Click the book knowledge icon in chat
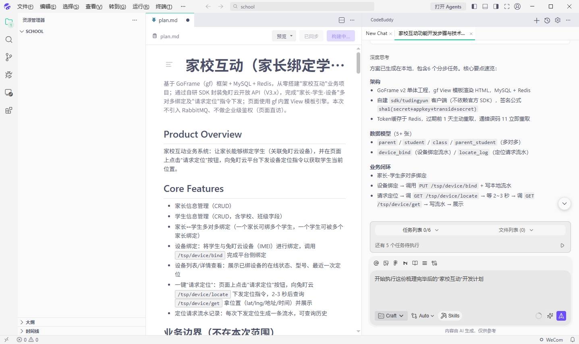The height and width of the screenshot is (344, 579). pos(415,263)
